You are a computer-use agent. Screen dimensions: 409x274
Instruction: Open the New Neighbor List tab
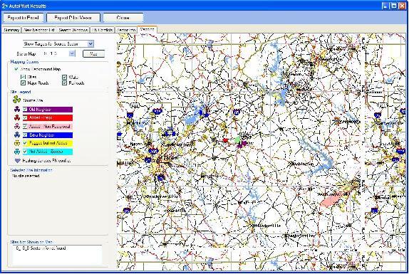click(39, 30)
